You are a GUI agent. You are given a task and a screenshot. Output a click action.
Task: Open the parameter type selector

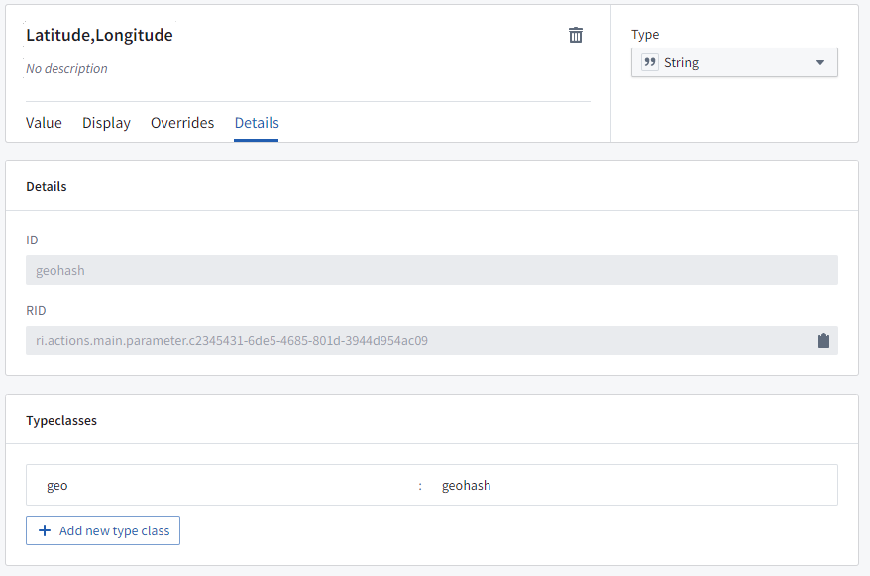click(733, 61)
